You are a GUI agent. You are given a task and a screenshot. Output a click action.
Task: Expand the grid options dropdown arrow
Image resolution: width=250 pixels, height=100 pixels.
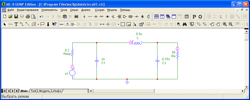click(x=118, y=25)
